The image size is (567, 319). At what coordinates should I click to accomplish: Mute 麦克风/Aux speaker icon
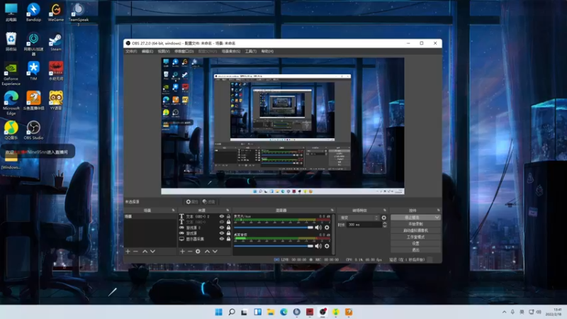[x=318, y=228]
